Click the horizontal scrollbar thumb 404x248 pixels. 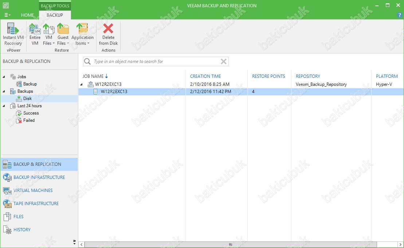[231, 245]
